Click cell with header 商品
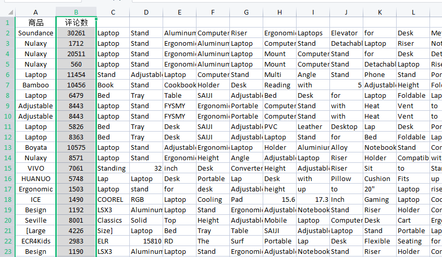The height and width of the screenshot is (257, 442). 35,22
